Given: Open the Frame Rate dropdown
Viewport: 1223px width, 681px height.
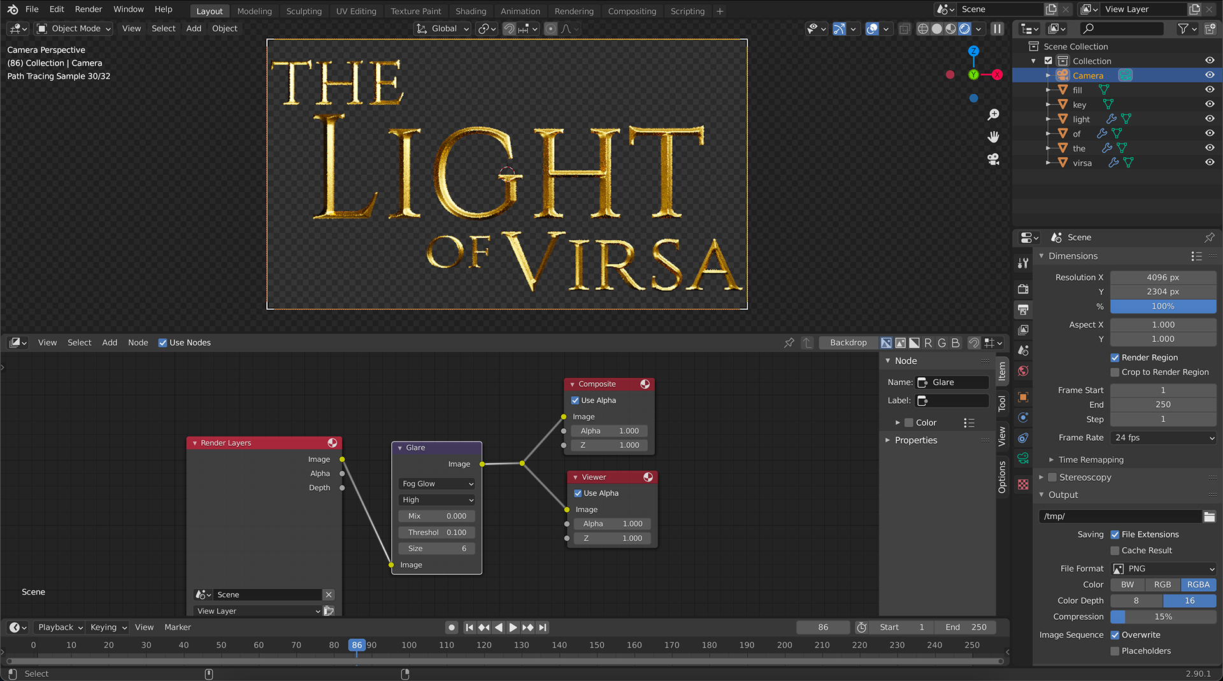Looking at the screenshot, I should (1162, 438).
